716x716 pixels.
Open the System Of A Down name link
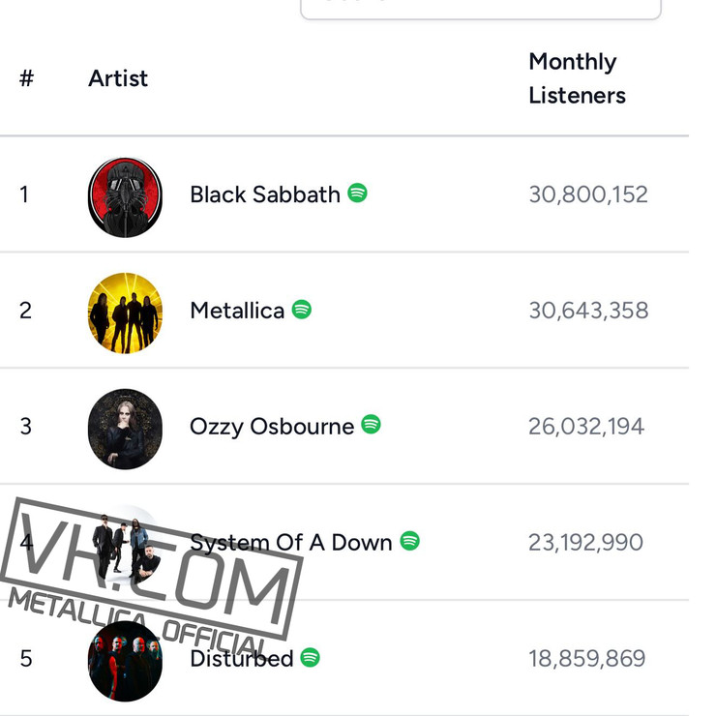(x=291, y=543)
